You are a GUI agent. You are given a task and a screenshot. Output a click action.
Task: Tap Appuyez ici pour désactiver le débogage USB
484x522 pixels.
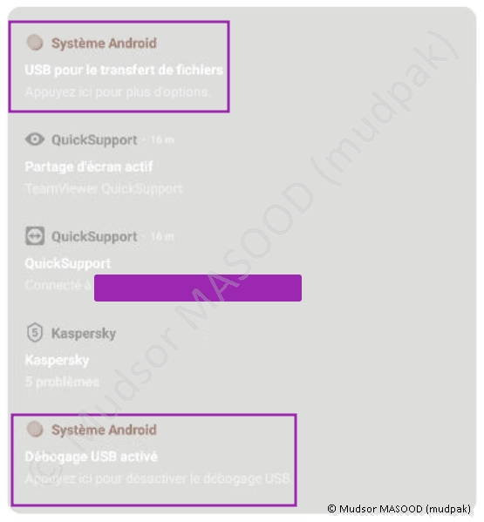[x=157, y=478]
